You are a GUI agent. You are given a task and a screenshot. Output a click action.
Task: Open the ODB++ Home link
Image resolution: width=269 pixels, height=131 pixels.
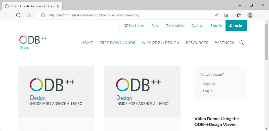click(x=134, y=26)
